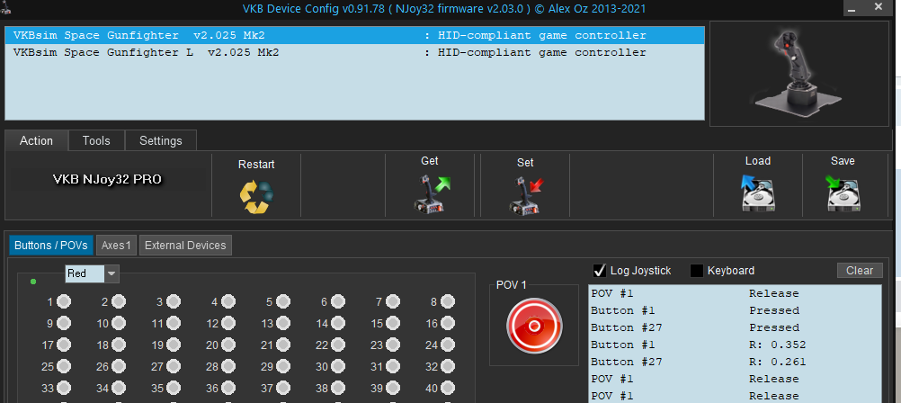Click the POV 1 label
The image size is (901, 403).
point(511,285)
